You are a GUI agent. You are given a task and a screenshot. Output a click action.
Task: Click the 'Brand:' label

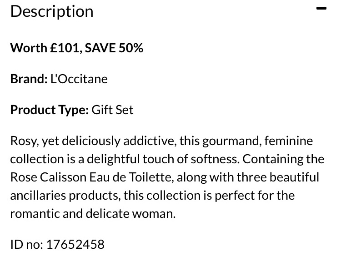[x=29, y=79]
